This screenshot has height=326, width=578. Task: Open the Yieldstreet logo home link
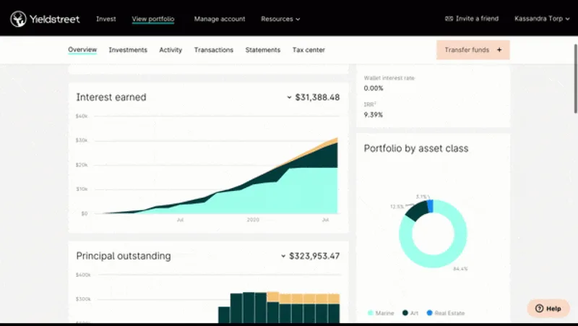tap(45, 19)
